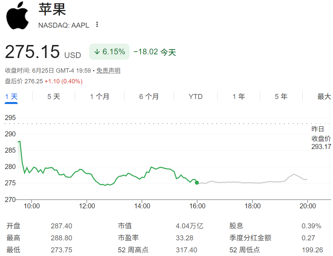Select the 1 年 chart range tab

click(x=239, y=97)
